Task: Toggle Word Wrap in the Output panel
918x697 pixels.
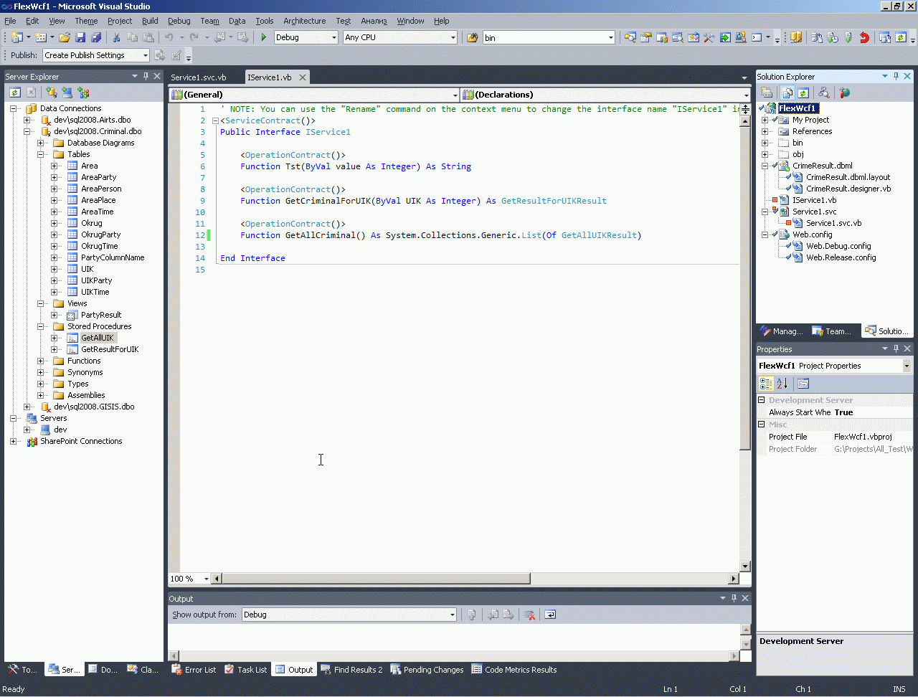Action: [x=550, y=615]
